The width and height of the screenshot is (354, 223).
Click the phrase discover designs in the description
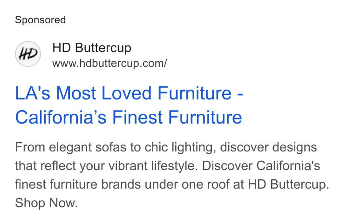[268, 147]
